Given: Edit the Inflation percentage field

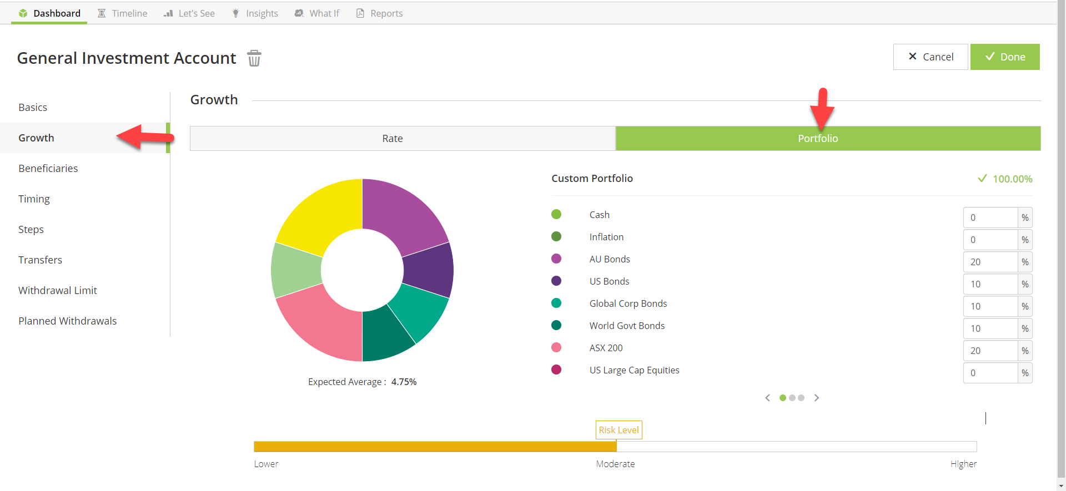Looking at the screenshot, I should point(990,240).
